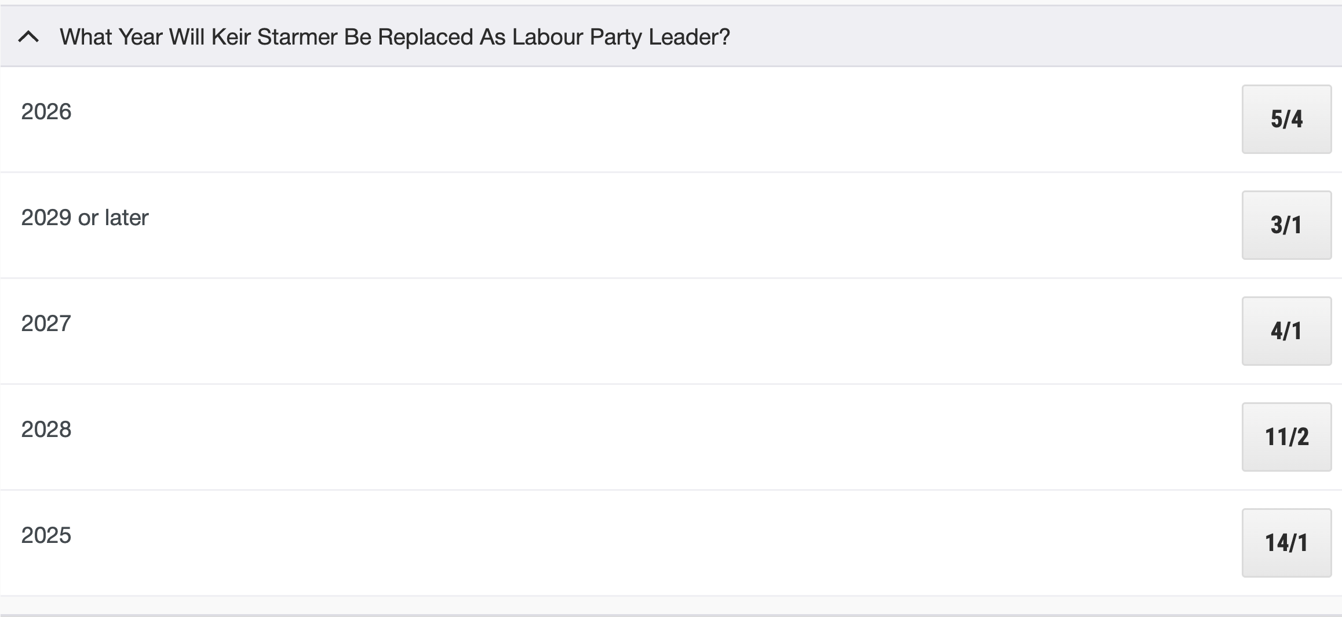Select the 14/1 odds button
The width and height of the screenshot is (1342, 617).
1286,543
